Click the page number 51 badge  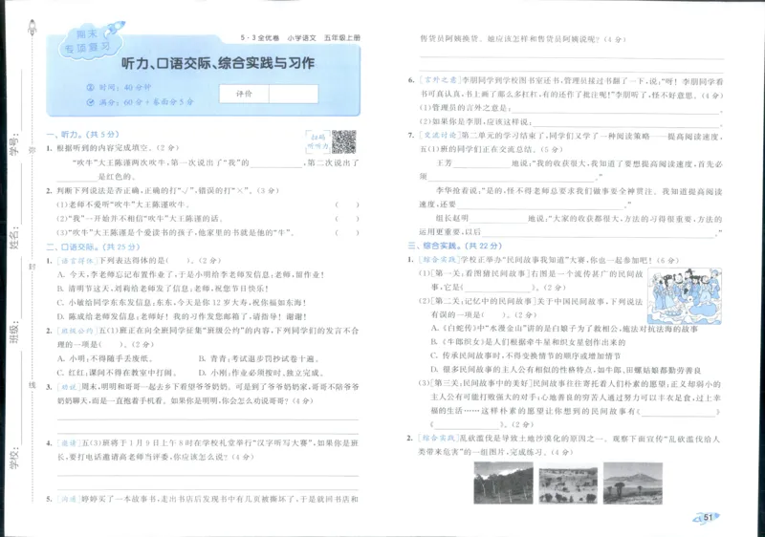point(707,518)
